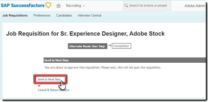Select the Interview Central tab

[89, 15]
